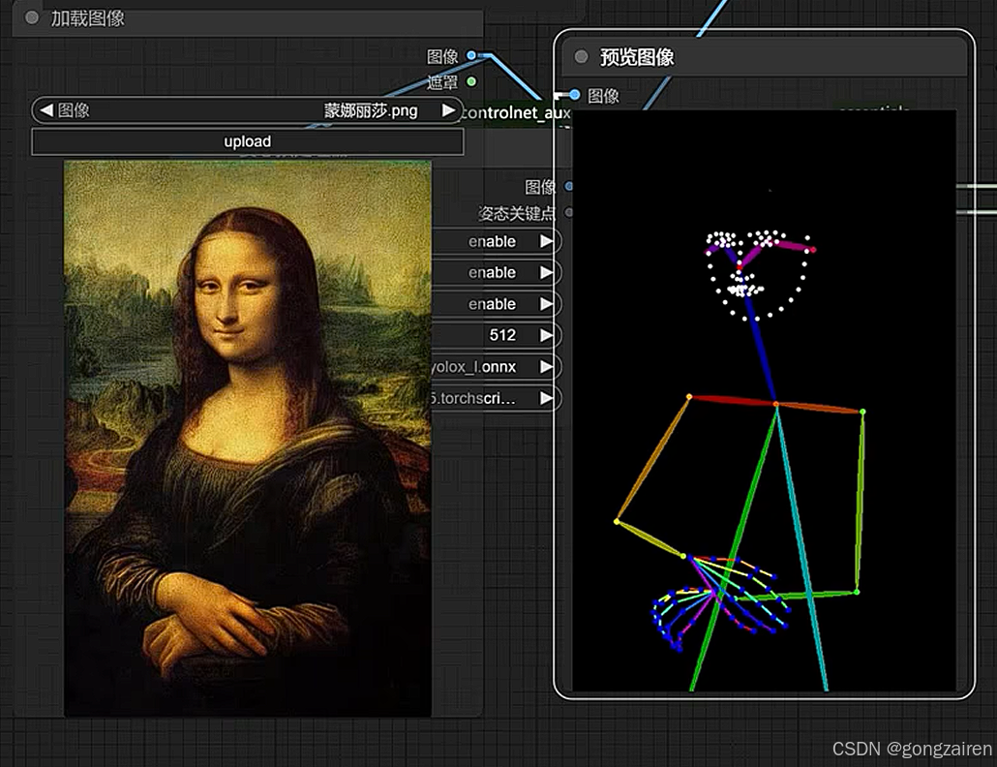Collapse the 预览图像 node with its dot
Image resolution: width=997 pixels, height=767 pixels.
(581, 56)
